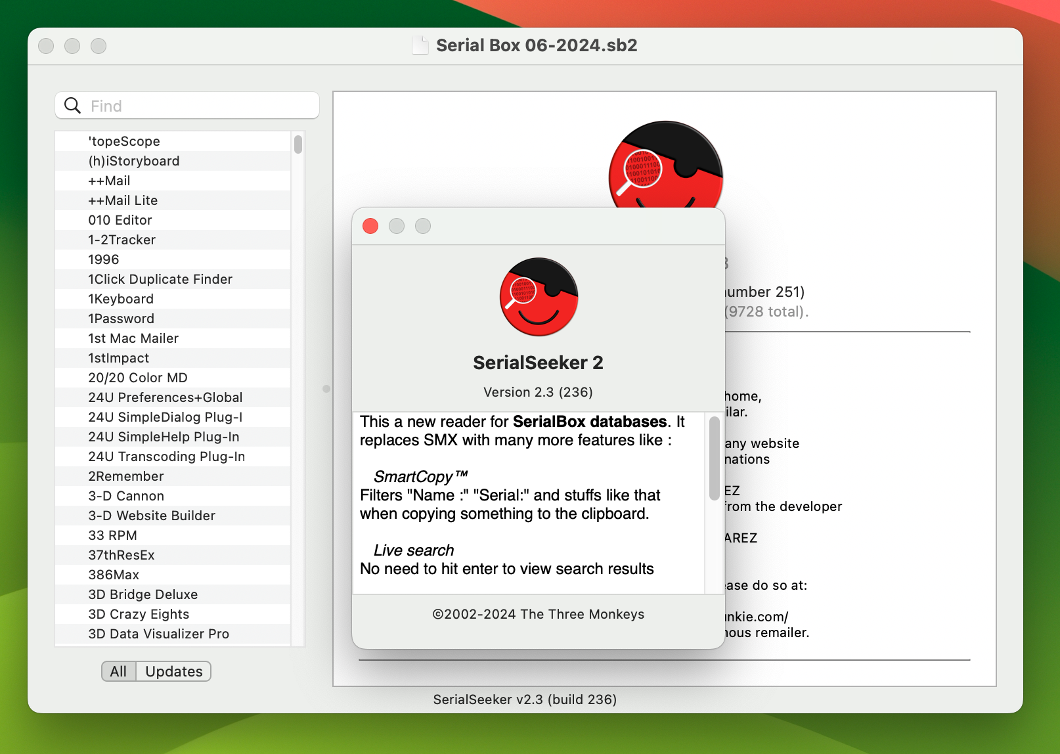Click the copyright The Three Monkeys text
Viewport: 1060px width, 754px height.
538,614
